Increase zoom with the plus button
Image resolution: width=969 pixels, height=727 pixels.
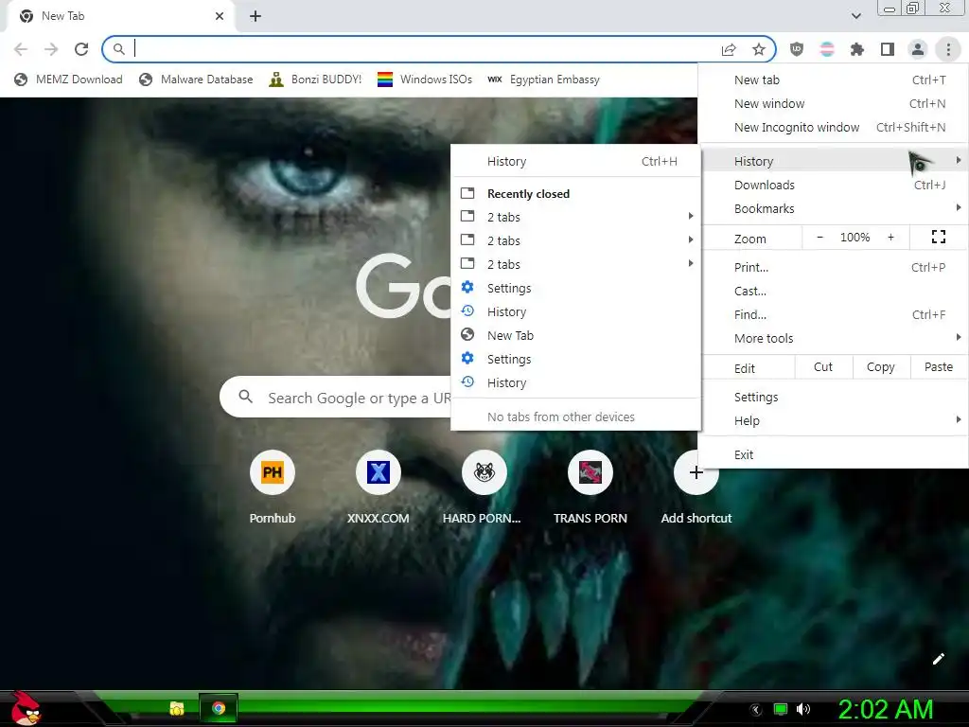click(x=890, y=237)
